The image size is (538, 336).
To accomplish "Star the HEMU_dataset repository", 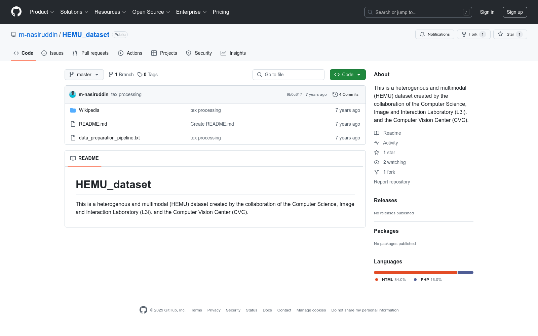I will click(510, 34).
